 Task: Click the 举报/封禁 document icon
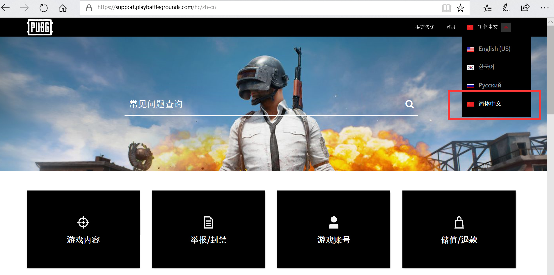(x=208, y=222)
